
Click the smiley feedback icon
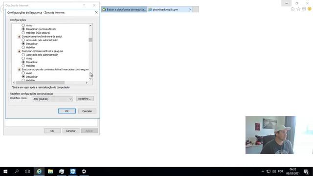310,9
